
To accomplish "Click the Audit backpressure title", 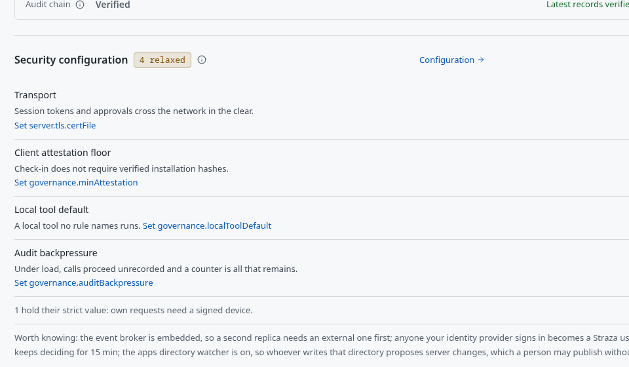I will tap(56, 253).
